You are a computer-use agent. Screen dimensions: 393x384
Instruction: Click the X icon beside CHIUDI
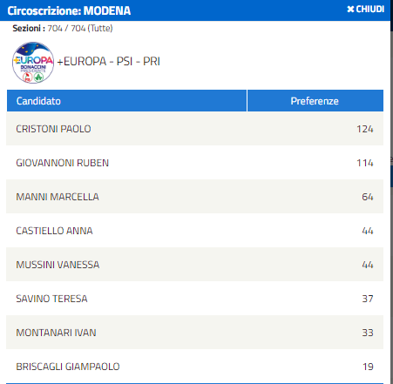(350, 10)
